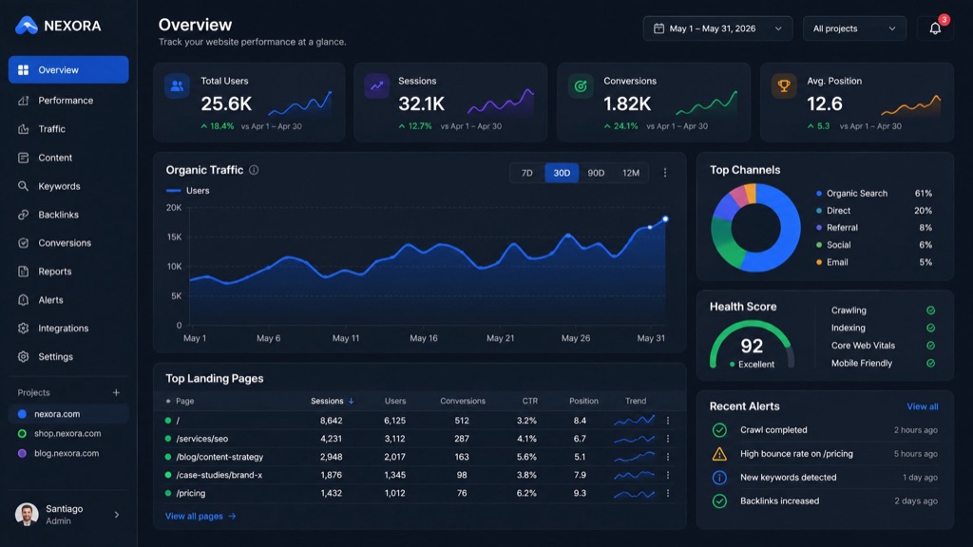Open the /blog/content-strategy page row
This screenshot has height=547, width=973.
click(x=419, y=457)
